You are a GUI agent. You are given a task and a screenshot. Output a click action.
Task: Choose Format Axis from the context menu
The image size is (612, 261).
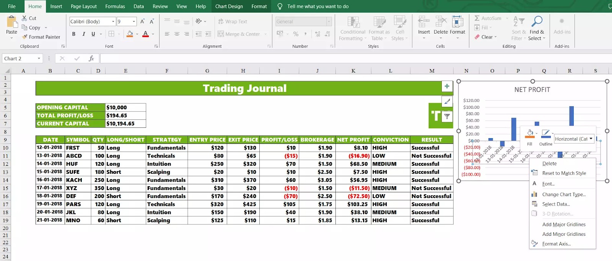click(563, 244)
